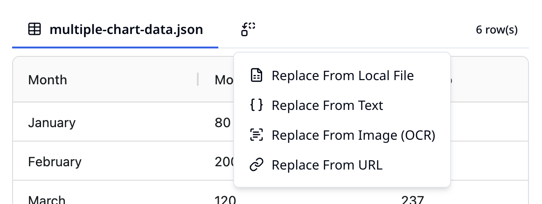
Task: Click the 80 value cell
Action: tap(222, 123)
